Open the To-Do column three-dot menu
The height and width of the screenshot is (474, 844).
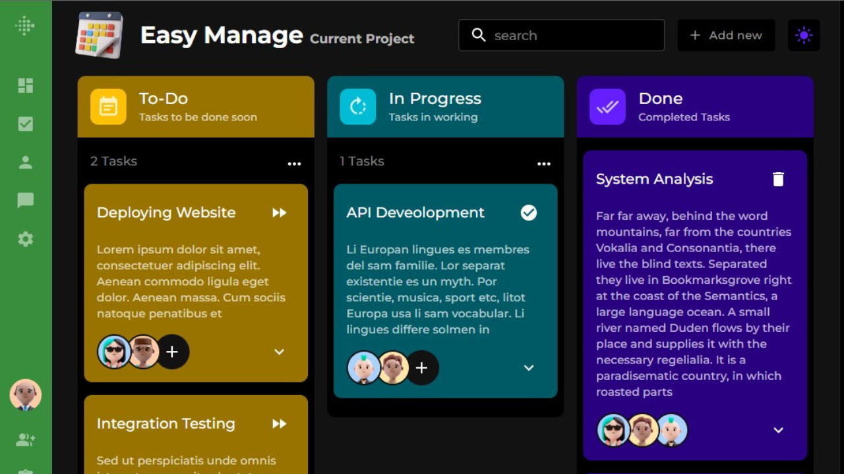294,164
